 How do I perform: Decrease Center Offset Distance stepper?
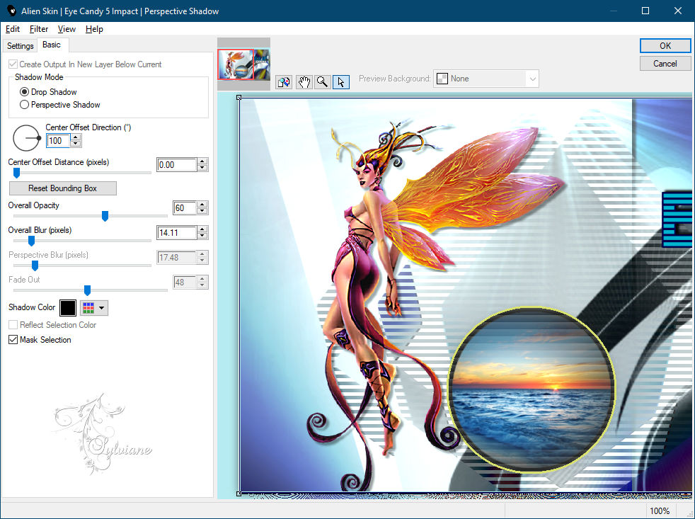(202, 168)
